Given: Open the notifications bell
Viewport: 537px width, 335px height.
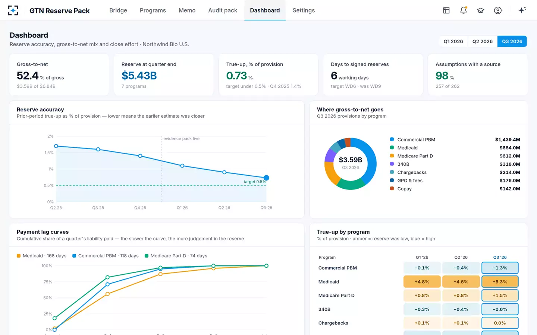Looking at the screenshot, I should click(x=464, y=10).
